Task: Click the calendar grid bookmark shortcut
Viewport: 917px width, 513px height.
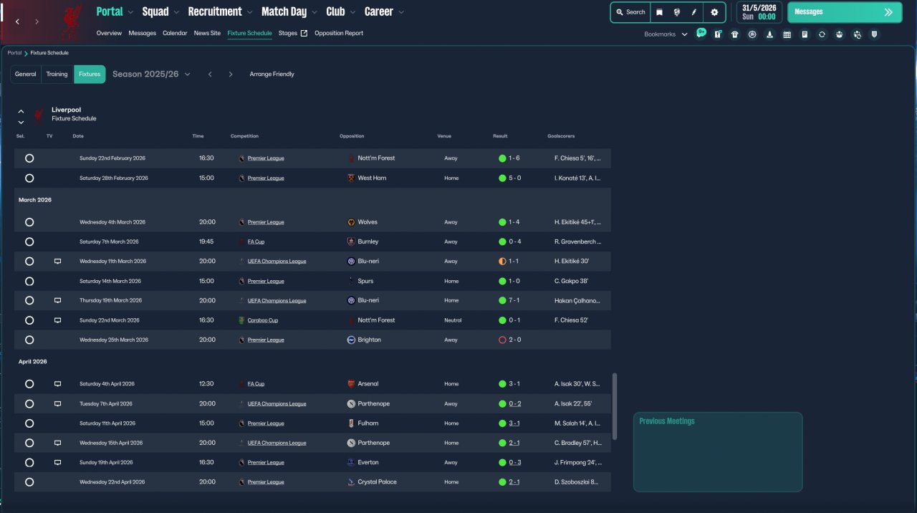Action: [x=787, y=34]
